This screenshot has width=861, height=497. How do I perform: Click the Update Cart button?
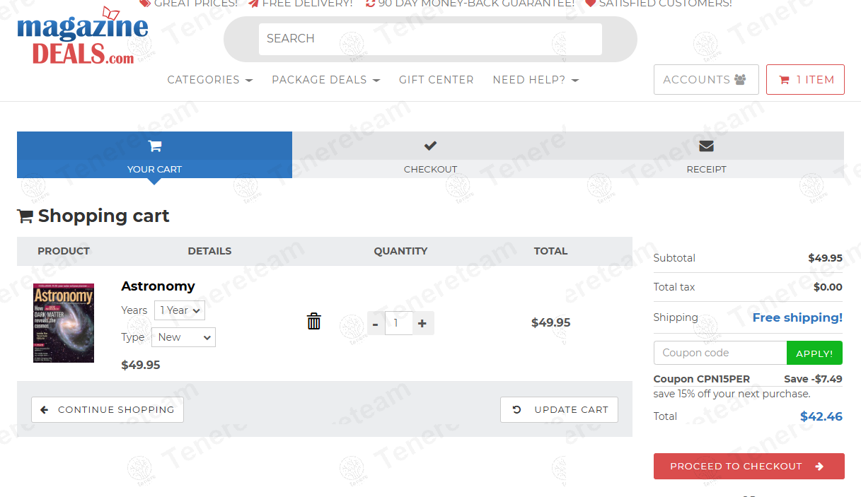559,410
